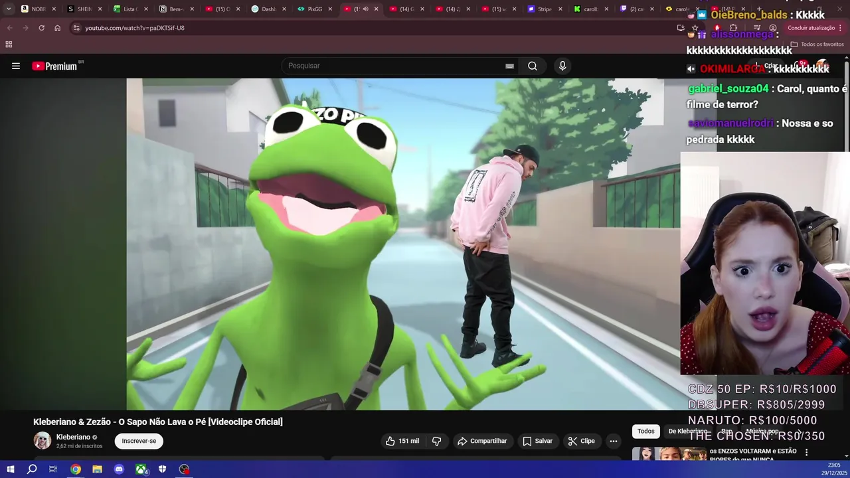Switch to the NOBR Amazon tab
The height and width of the screenshot is (478, 850).
coord(33,9)
